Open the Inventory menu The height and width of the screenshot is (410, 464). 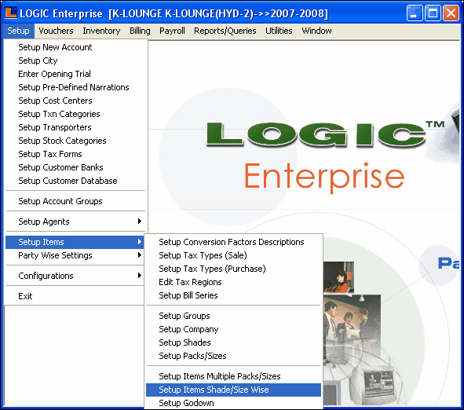(x=101, y=31)
